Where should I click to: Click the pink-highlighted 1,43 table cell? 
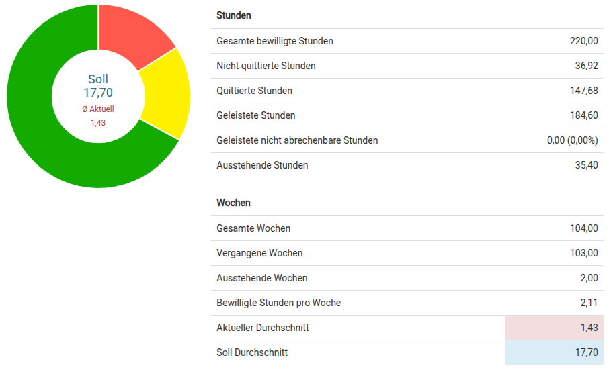pyautogui.click(x=555, y=328)
